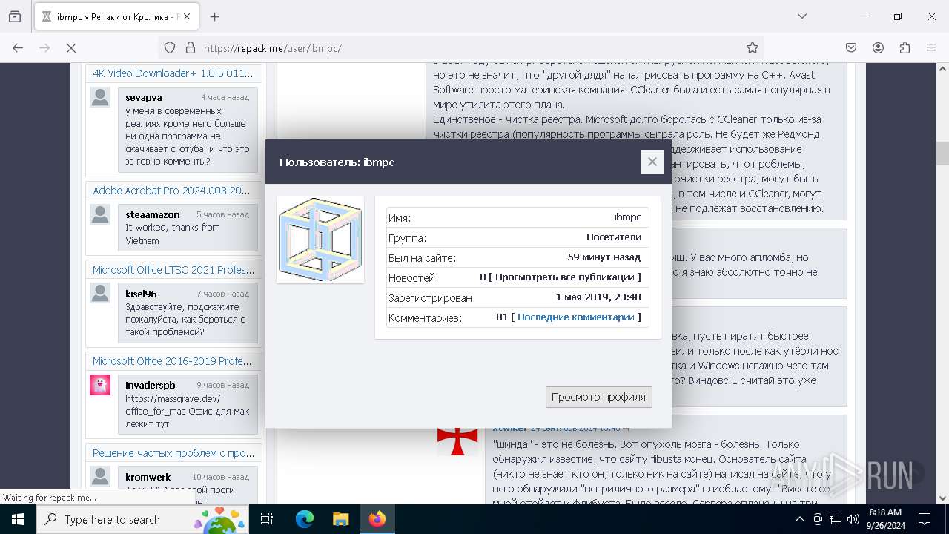Launch Microsoft Edge from taskbar
The image size is (949, 534).
coord(305,519)
